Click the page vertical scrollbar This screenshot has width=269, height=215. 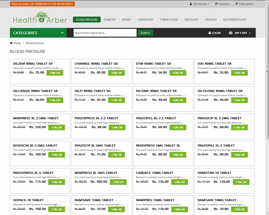267,71
